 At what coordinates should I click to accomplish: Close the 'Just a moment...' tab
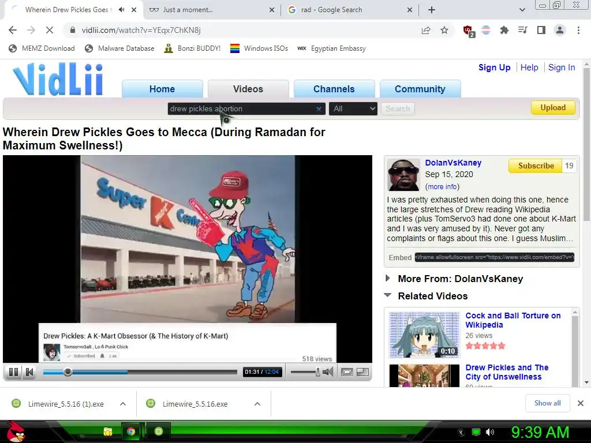[x=272, y=10]
